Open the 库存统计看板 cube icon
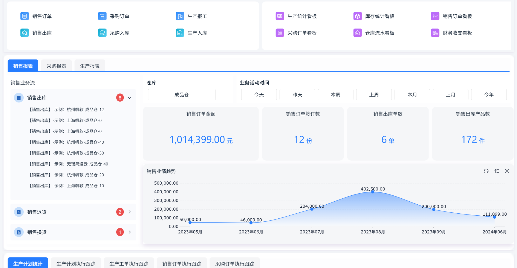The height and width of the screenshot is (268, 517). [357, 16]
